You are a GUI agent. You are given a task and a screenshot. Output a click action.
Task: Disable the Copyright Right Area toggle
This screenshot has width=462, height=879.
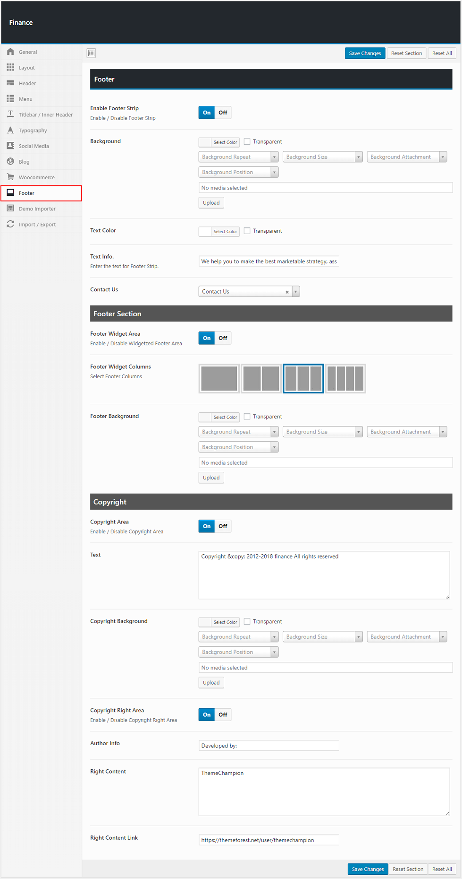coord(223,714)
